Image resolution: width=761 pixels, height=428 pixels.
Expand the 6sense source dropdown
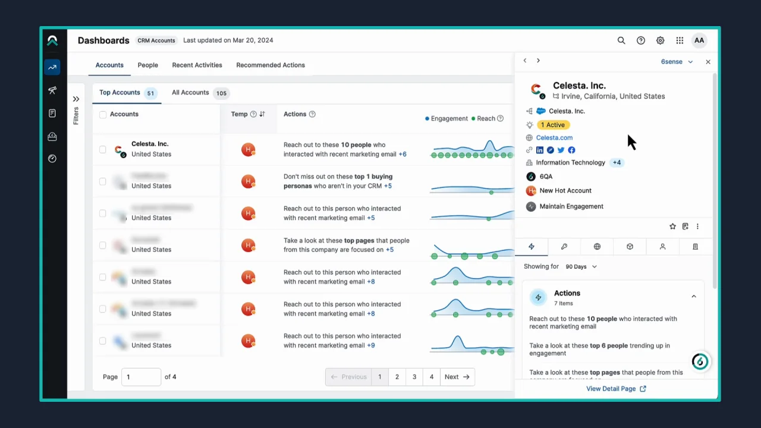tap(677, 62)
